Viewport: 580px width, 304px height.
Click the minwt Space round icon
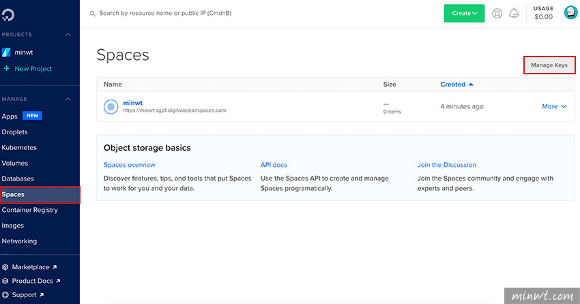coord(111,107)
